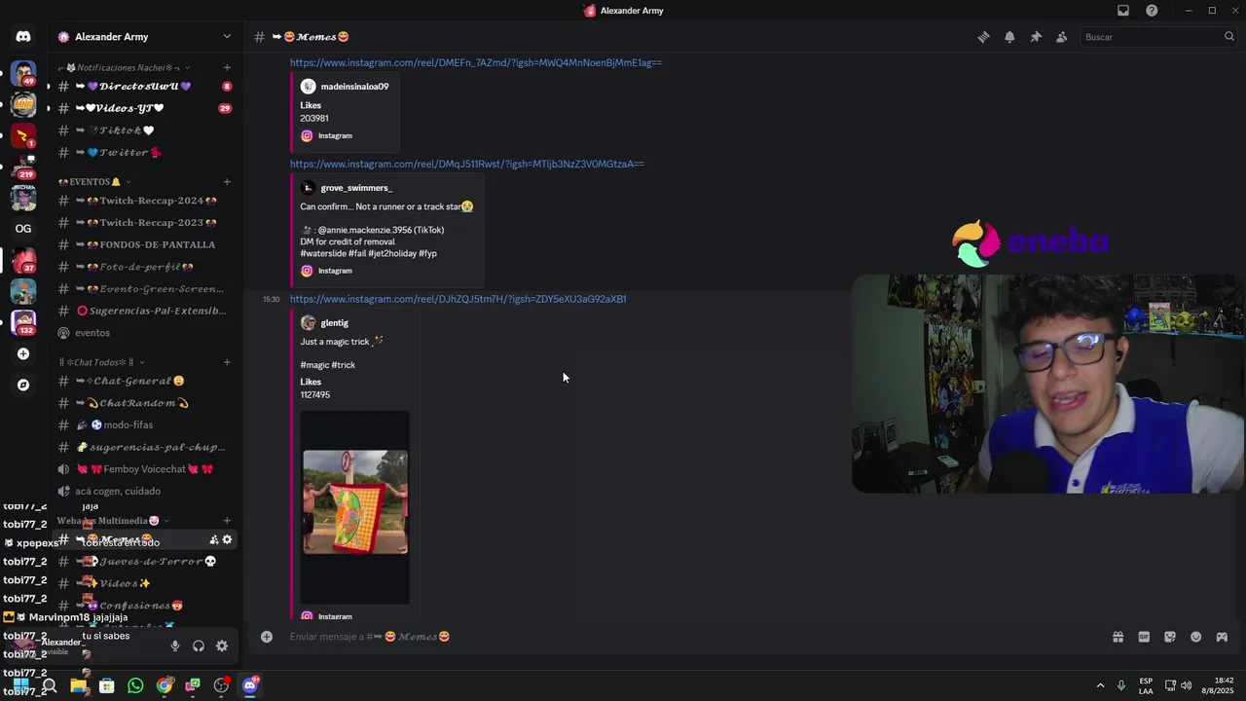
Task: Click the plus attachment button in message bar
Action: 266,637
